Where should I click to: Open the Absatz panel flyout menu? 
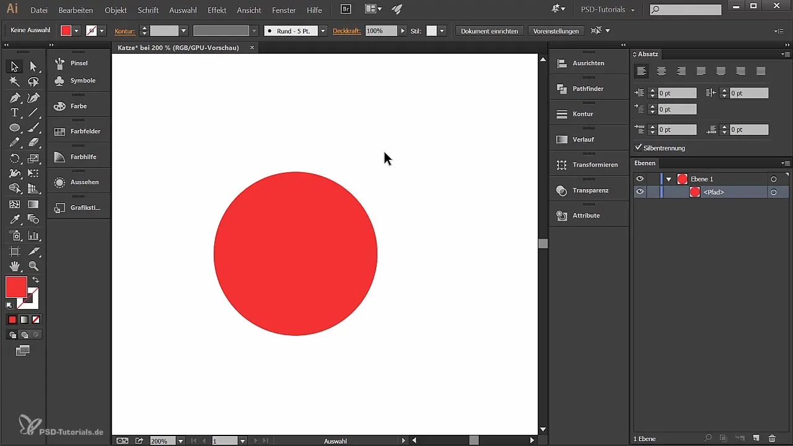(x=786, y=55)
